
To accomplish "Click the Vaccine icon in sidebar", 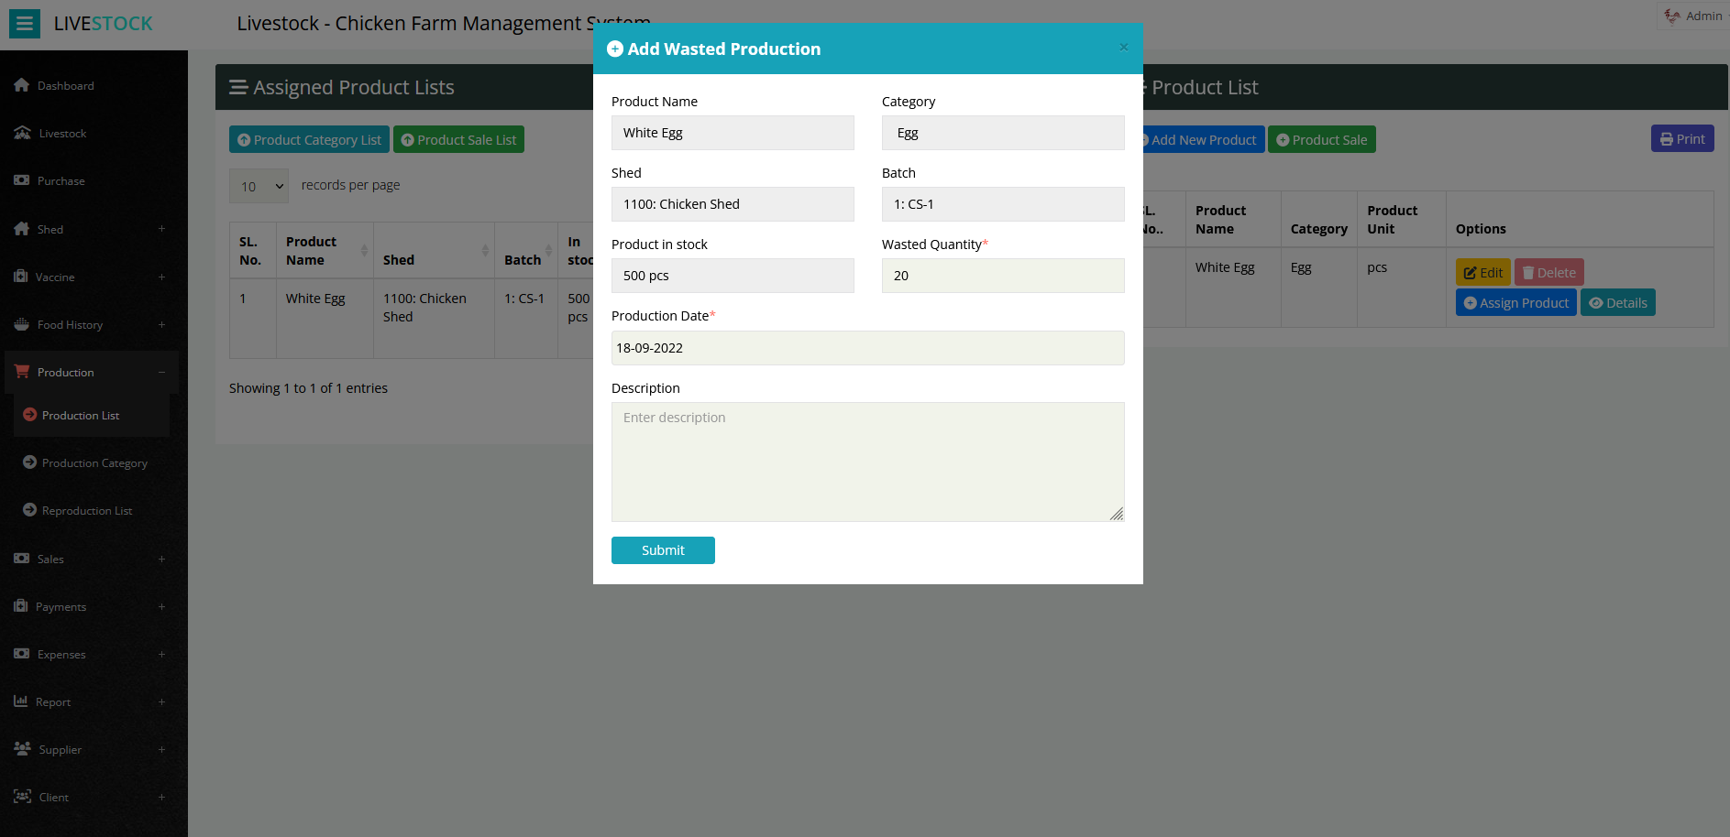I will [21, 277].
